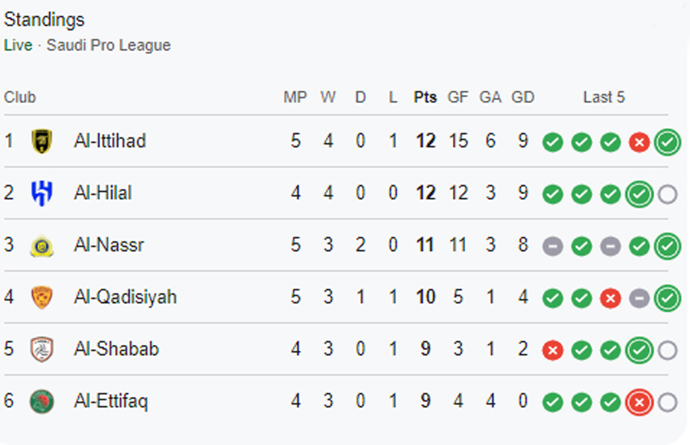Viewport: 690px width, 445px height.
Task: Open the Al-Nassr team name link
Action: [109, 245]
